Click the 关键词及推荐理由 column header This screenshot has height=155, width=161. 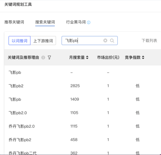[23, 57]
